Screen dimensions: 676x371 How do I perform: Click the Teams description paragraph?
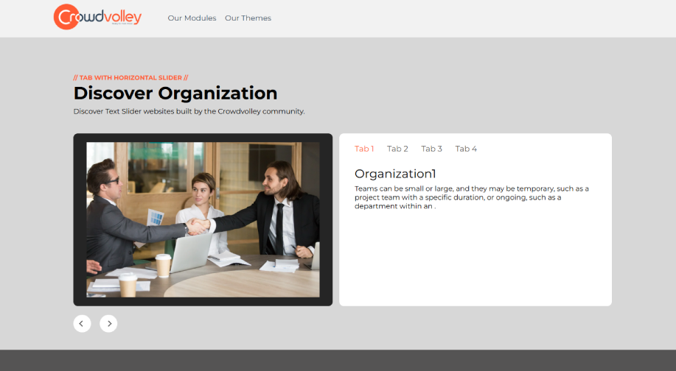tap(472, 197)
